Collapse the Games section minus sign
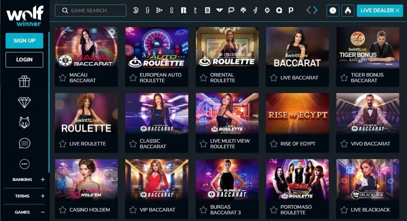Viewport: 407px width, 221px height. coord(43,212)
